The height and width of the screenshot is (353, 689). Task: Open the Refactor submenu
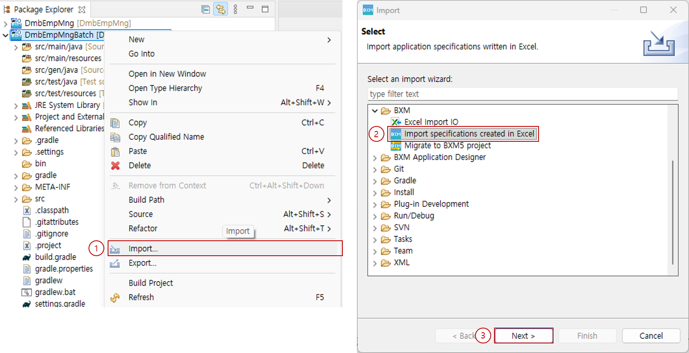[x=222, y=229]
